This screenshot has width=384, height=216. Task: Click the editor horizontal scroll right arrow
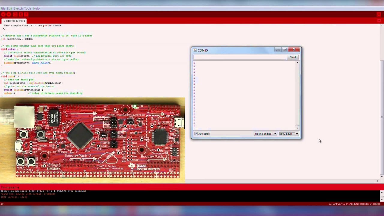[x=377, y=181]
